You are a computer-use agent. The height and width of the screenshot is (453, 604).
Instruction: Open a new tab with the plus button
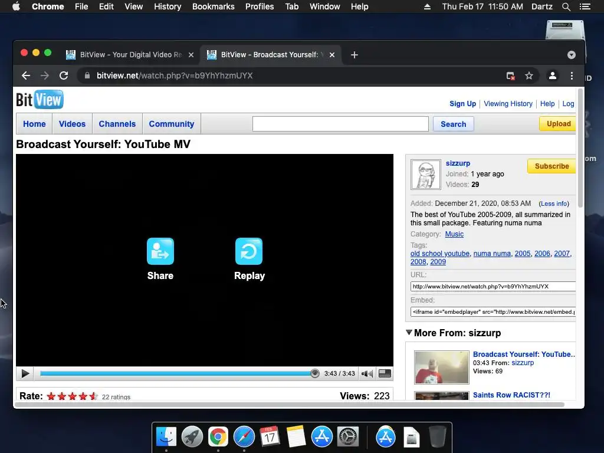pyautogui.click(x=354, y=55)
